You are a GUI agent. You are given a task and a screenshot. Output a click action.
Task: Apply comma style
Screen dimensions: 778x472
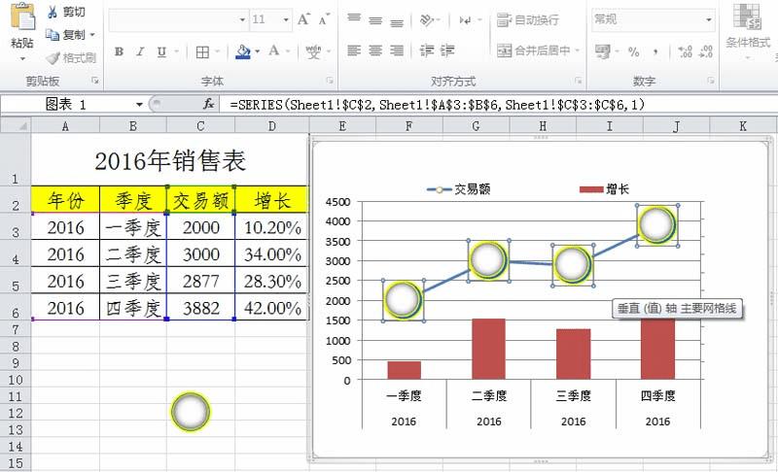(x=655, y=52)
